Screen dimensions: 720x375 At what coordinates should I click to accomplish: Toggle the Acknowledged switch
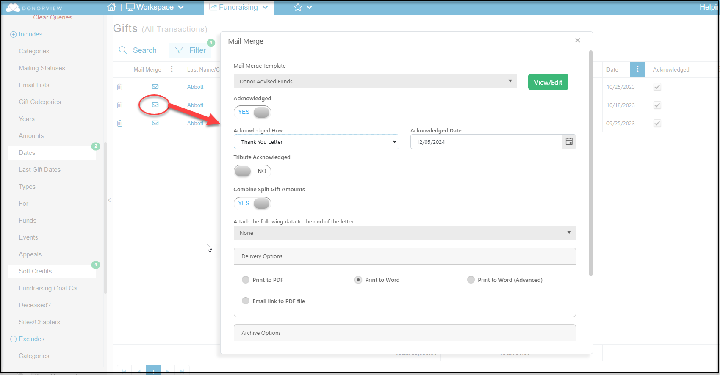point(252,112)
